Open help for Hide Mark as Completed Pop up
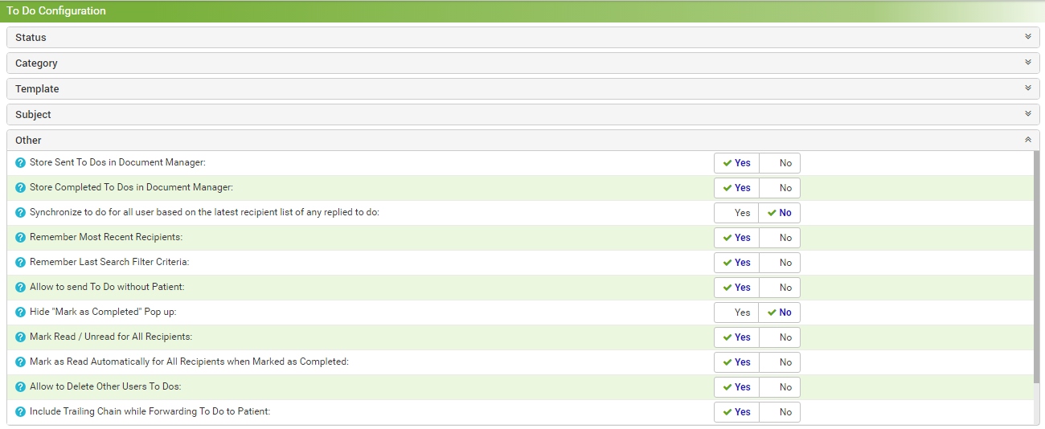 click(21, 313)
